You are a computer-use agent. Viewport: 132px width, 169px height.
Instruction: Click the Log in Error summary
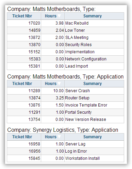(x=76, y=151)
